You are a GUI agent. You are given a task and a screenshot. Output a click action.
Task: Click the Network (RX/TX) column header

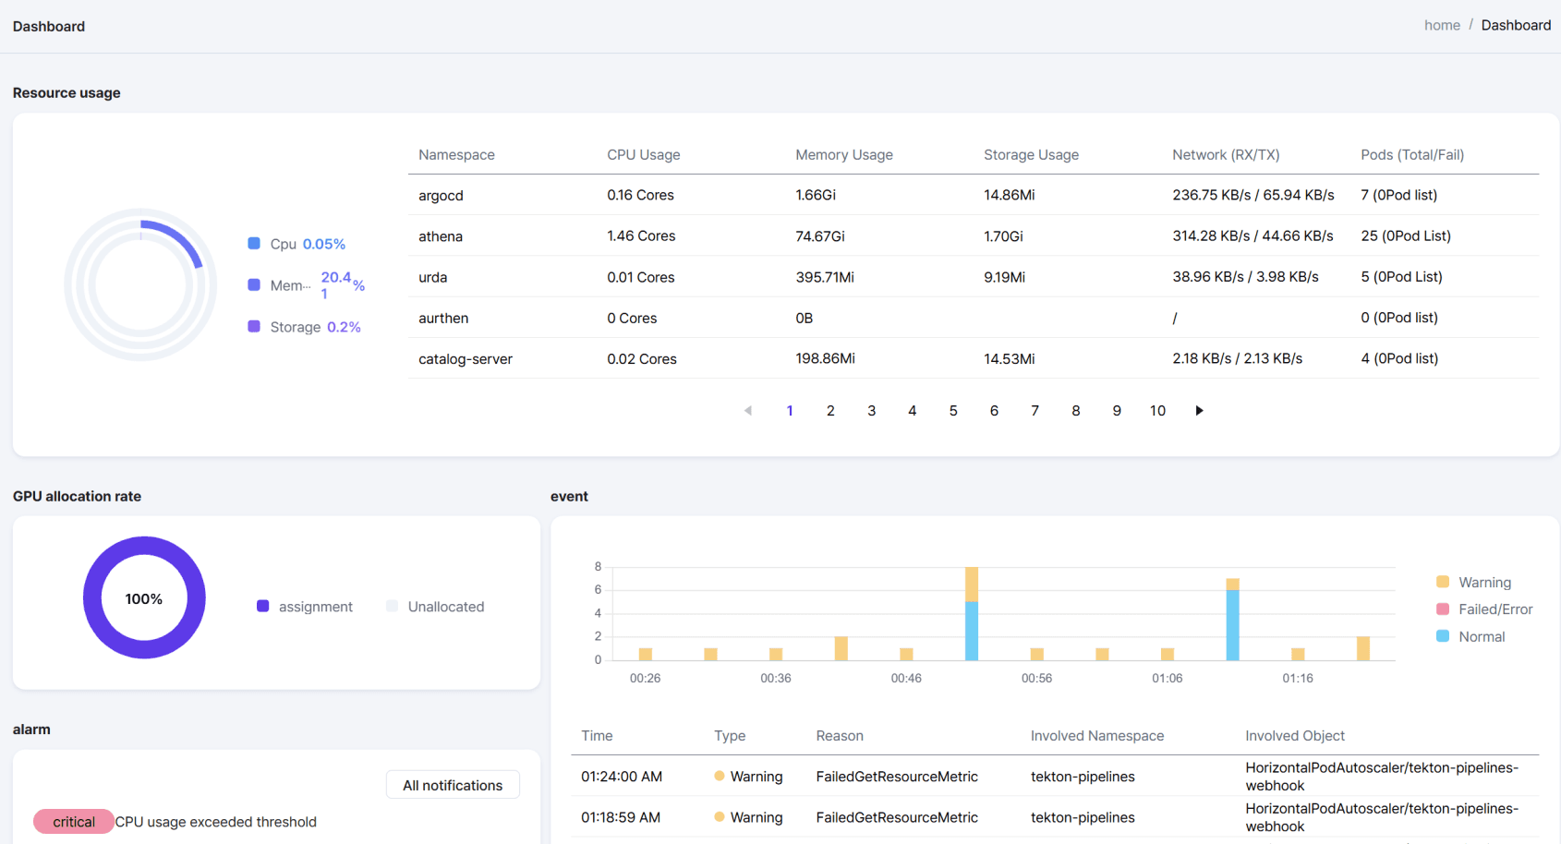(x=1226, y=155)
